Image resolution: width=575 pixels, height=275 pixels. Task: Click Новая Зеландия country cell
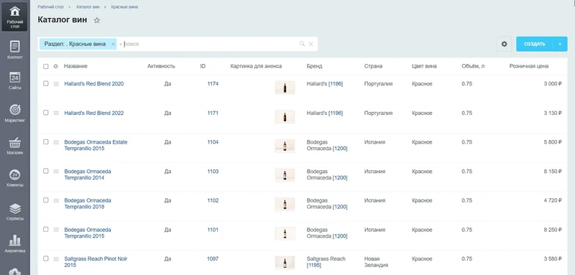click(x=376, y=262)
